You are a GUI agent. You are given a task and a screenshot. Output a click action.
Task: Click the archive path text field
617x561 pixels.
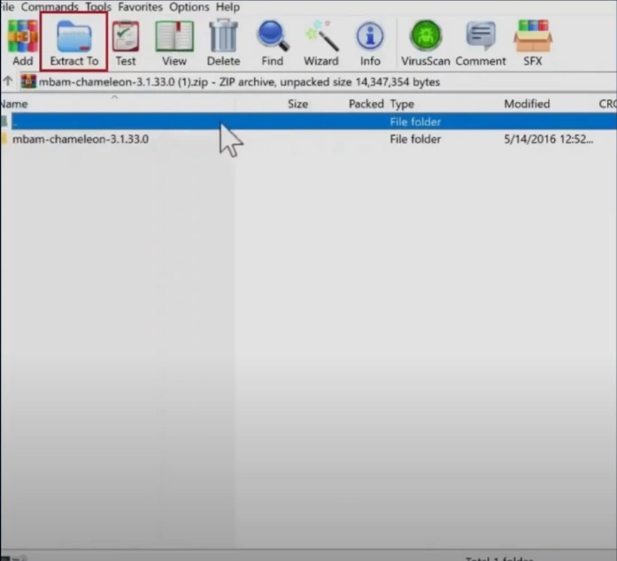tap(317, 82)
